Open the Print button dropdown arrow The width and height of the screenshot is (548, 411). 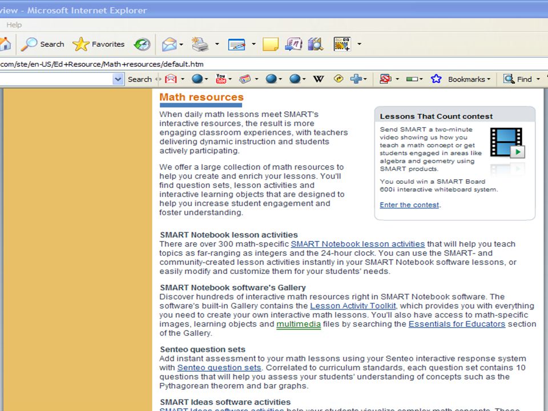coord(217,44)
